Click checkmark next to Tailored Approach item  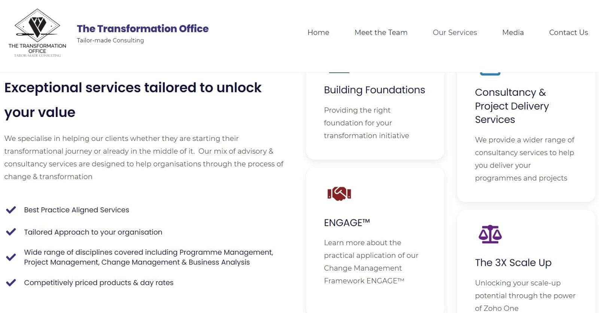click(11, 232)
